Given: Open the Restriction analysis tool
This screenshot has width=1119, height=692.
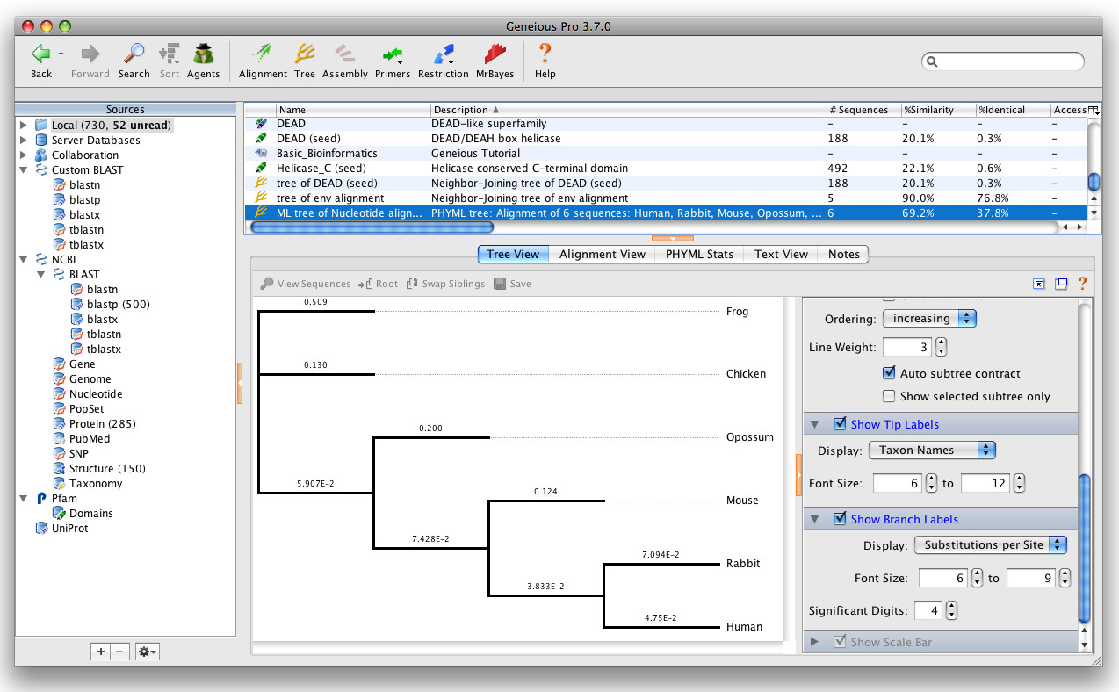Looking at the screenshot, I should tap(443, 55).
